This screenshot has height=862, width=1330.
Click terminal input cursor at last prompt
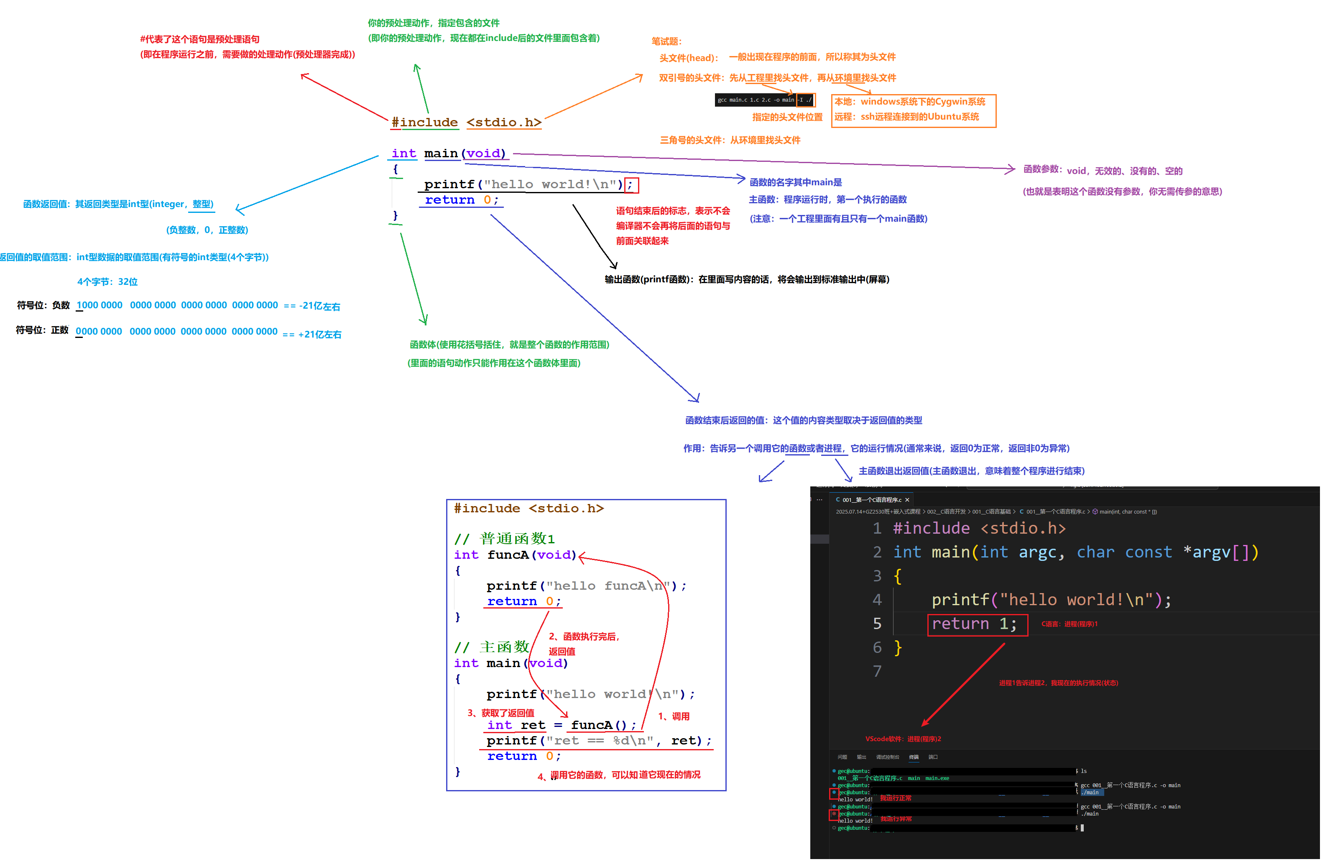tap(1082, 828)
